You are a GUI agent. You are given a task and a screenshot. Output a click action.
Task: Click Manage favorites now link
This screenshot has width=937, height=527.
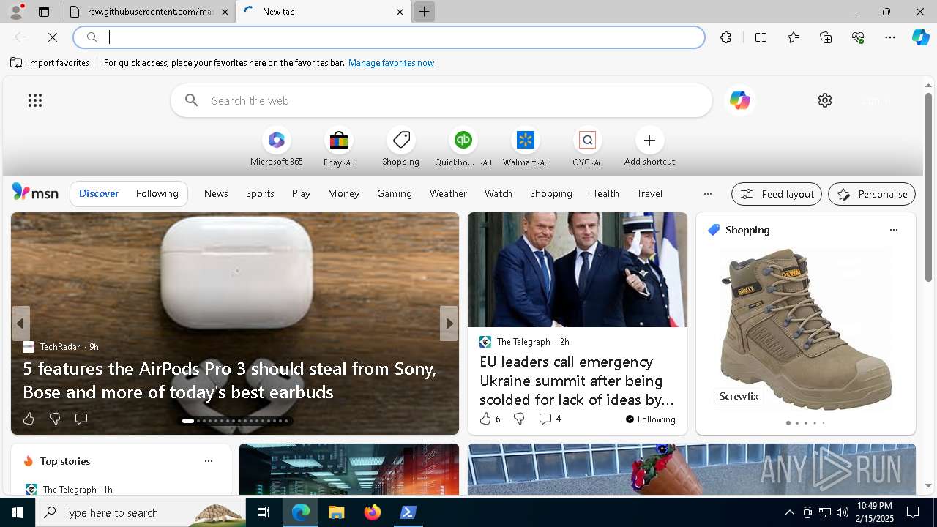pos(391,63)
